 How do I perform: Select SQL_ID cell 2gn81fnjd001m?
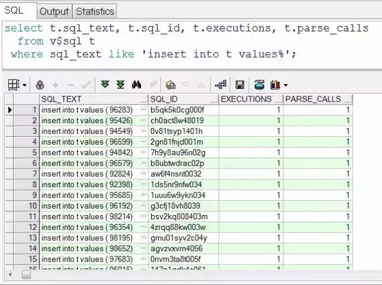coord(183,142)
